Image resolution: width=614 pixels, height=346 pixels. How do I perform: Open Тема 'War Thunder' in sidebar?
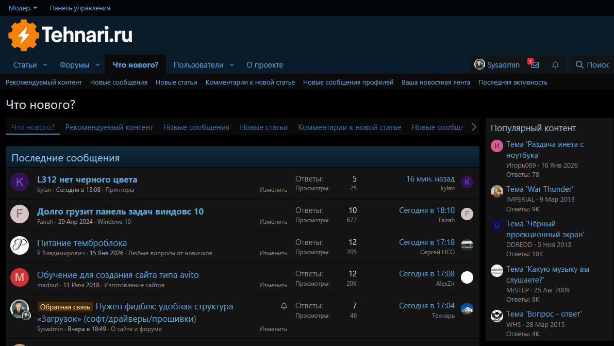[x=540, y=189]
